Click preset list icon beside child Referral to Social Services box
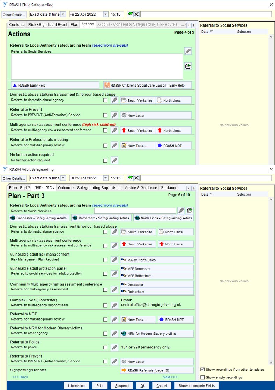Viewport: 275px width, 390px height. point(188,66)
